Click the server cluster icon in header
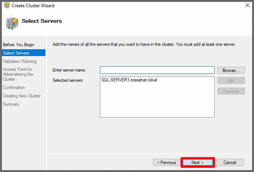 coord(11,23)
